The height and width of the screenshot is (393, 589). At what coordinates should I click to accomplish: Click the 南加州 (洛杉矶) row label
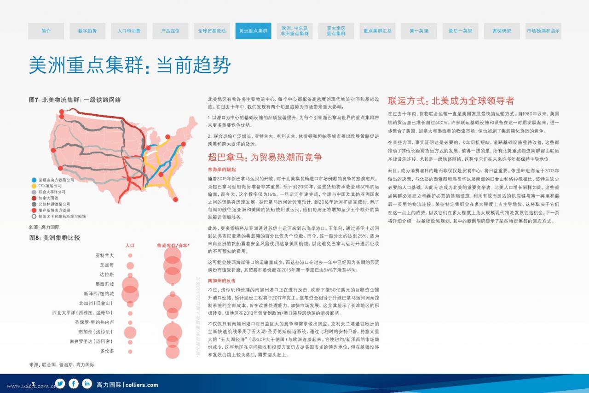click(96, 332)
